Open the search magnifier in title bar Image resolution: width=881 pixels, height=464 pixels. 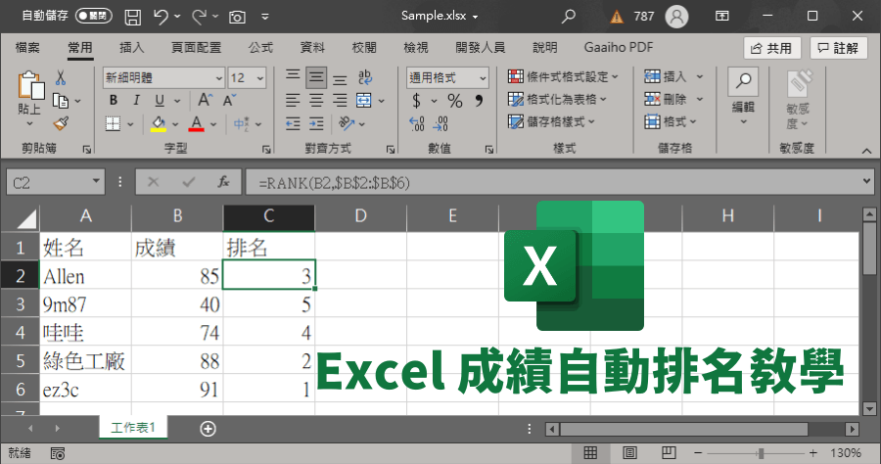(x=569, y=17)
